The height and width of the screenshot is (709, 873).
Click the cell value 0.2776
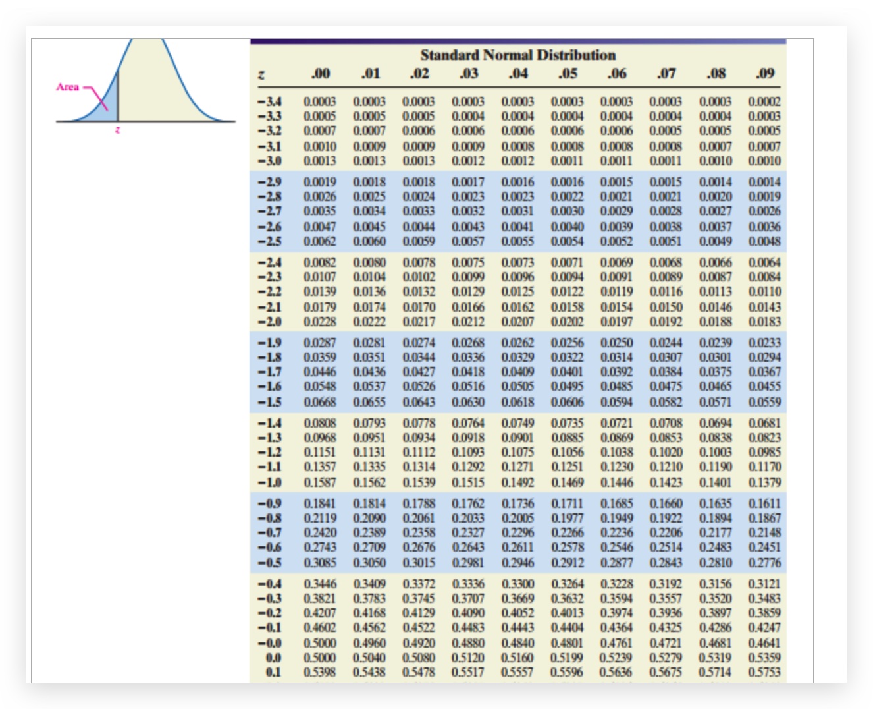point(765,563)
